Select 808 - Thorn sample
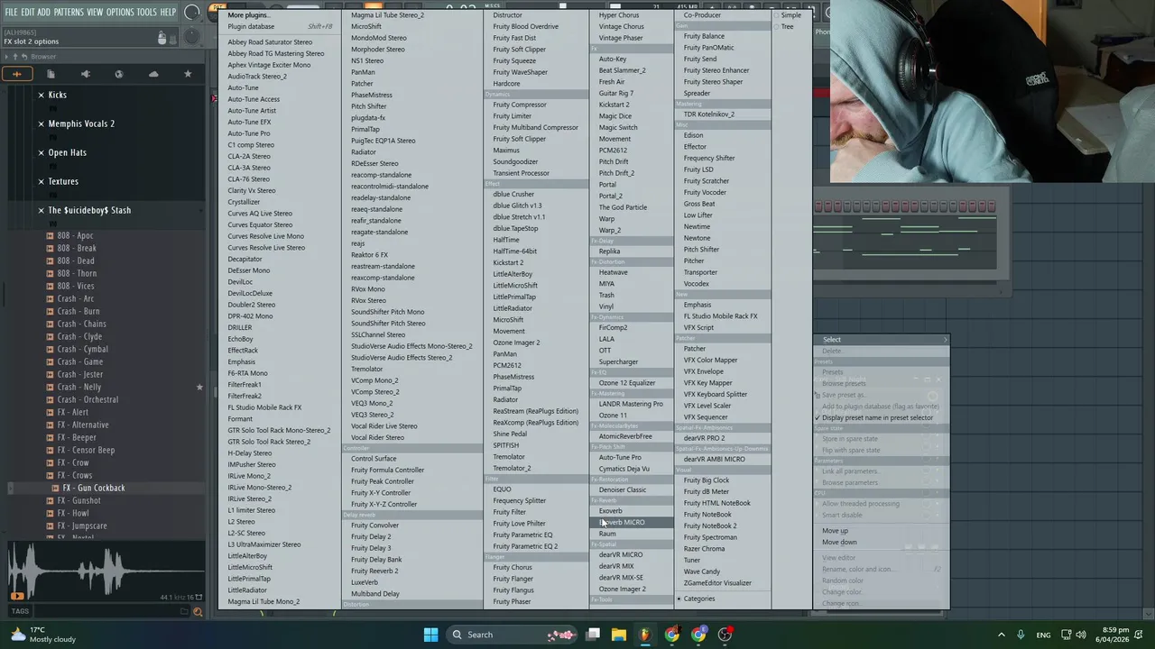The width and height of the screenshot is (1155, 649). coord(77,273)
